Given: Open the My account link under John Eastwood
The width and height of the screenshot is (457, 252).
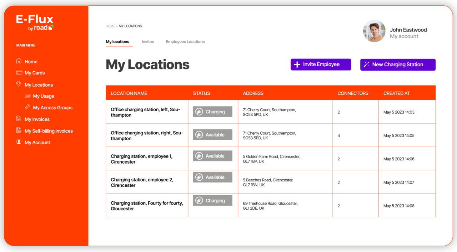Looking at the screenshot, I should (x=404, y=36).
